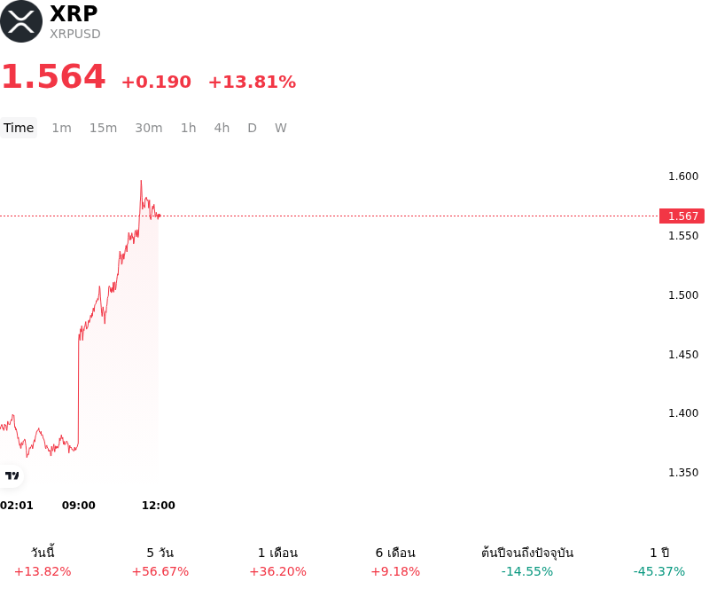Image resolution: width=709 pixels, height=589 pixels.
Task: Choose the 1 เดือน range
Action: click(x=277, y=562)
